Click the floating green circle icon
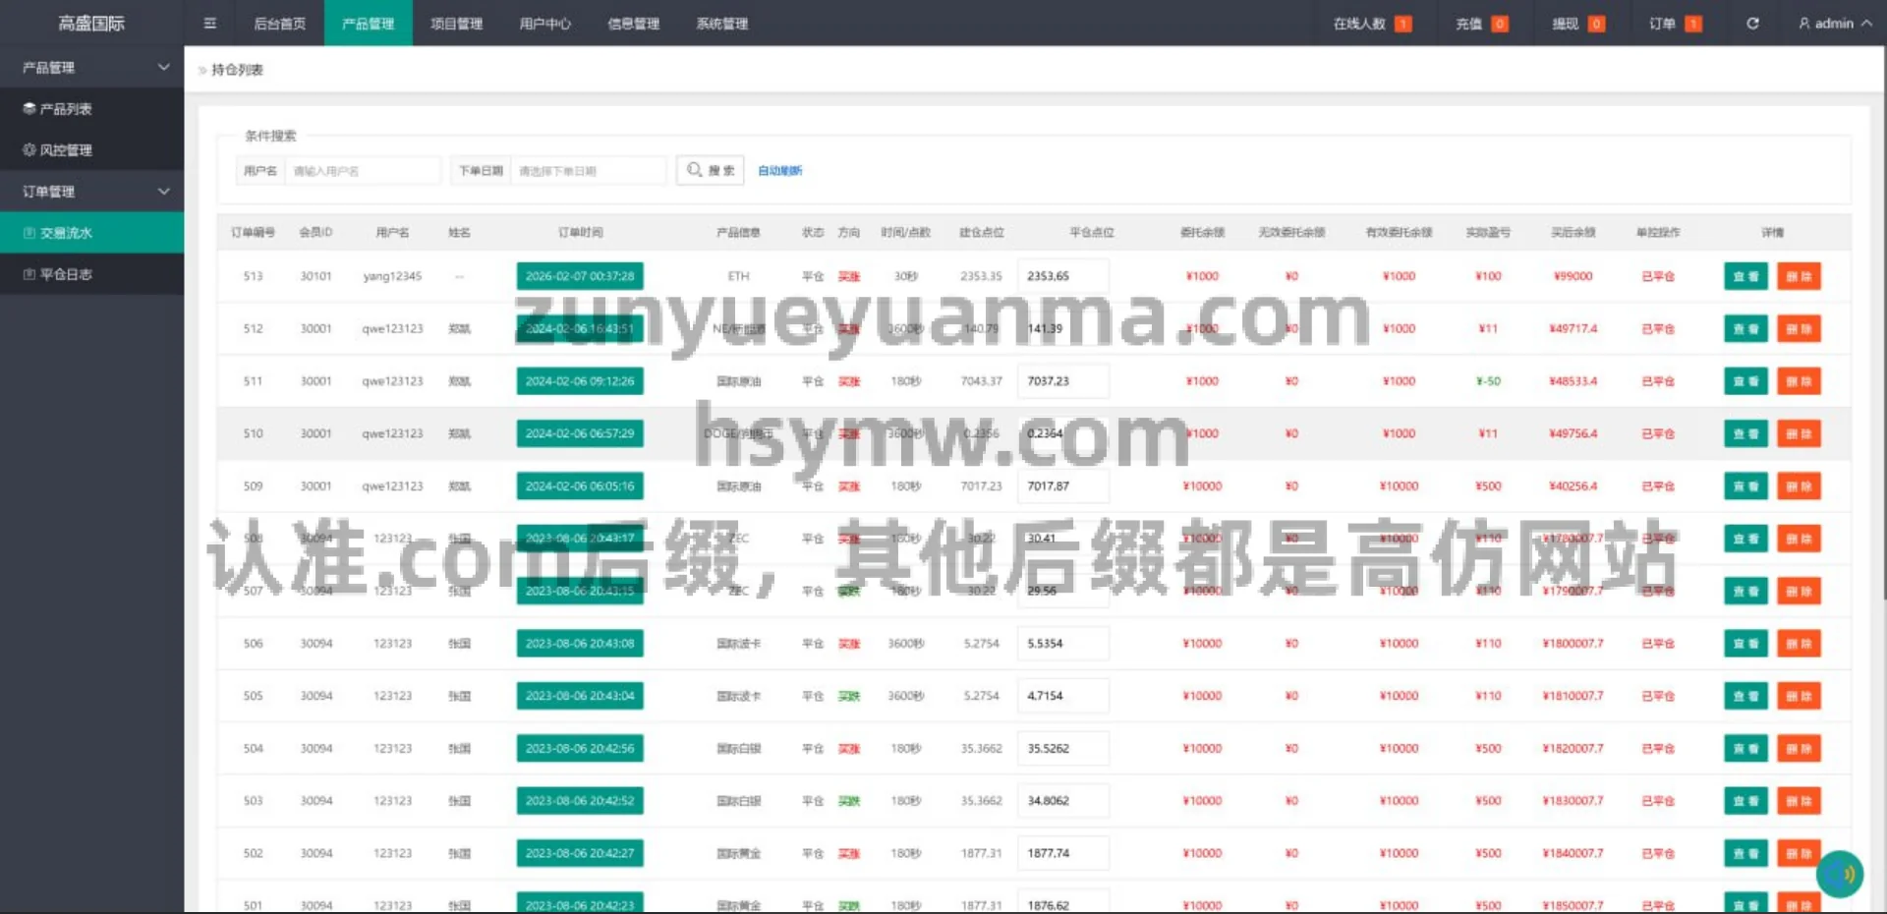 pos(1840,874)
